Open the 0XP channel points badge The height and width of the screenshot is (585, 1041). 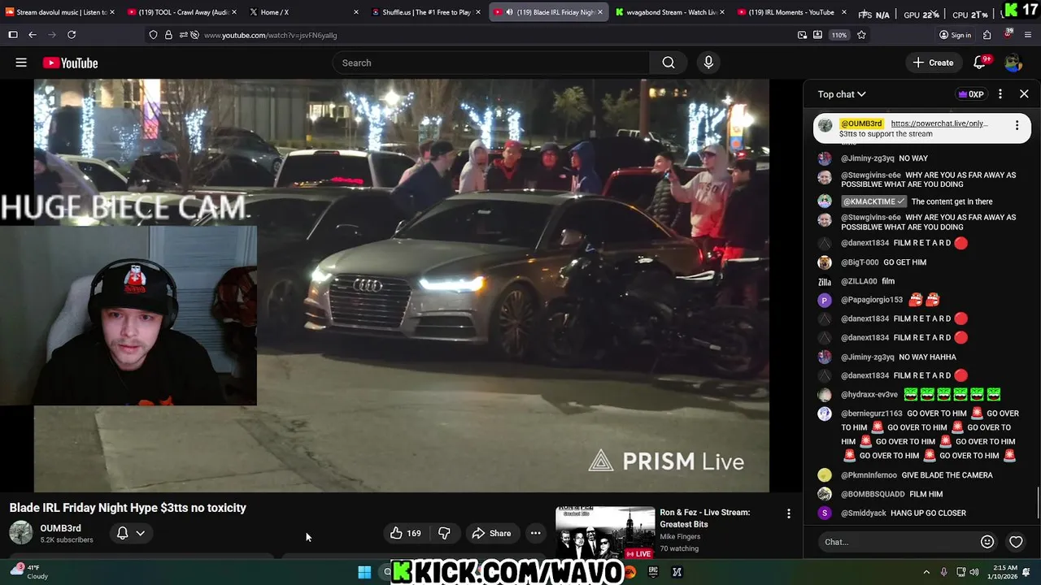pos(971,94)
